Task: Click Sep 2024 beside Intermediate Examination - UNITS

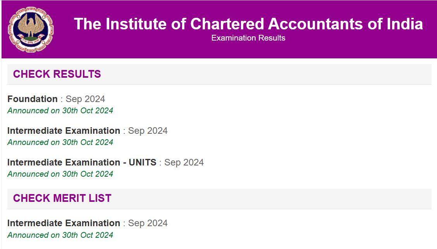Action: tap(184, 162)
